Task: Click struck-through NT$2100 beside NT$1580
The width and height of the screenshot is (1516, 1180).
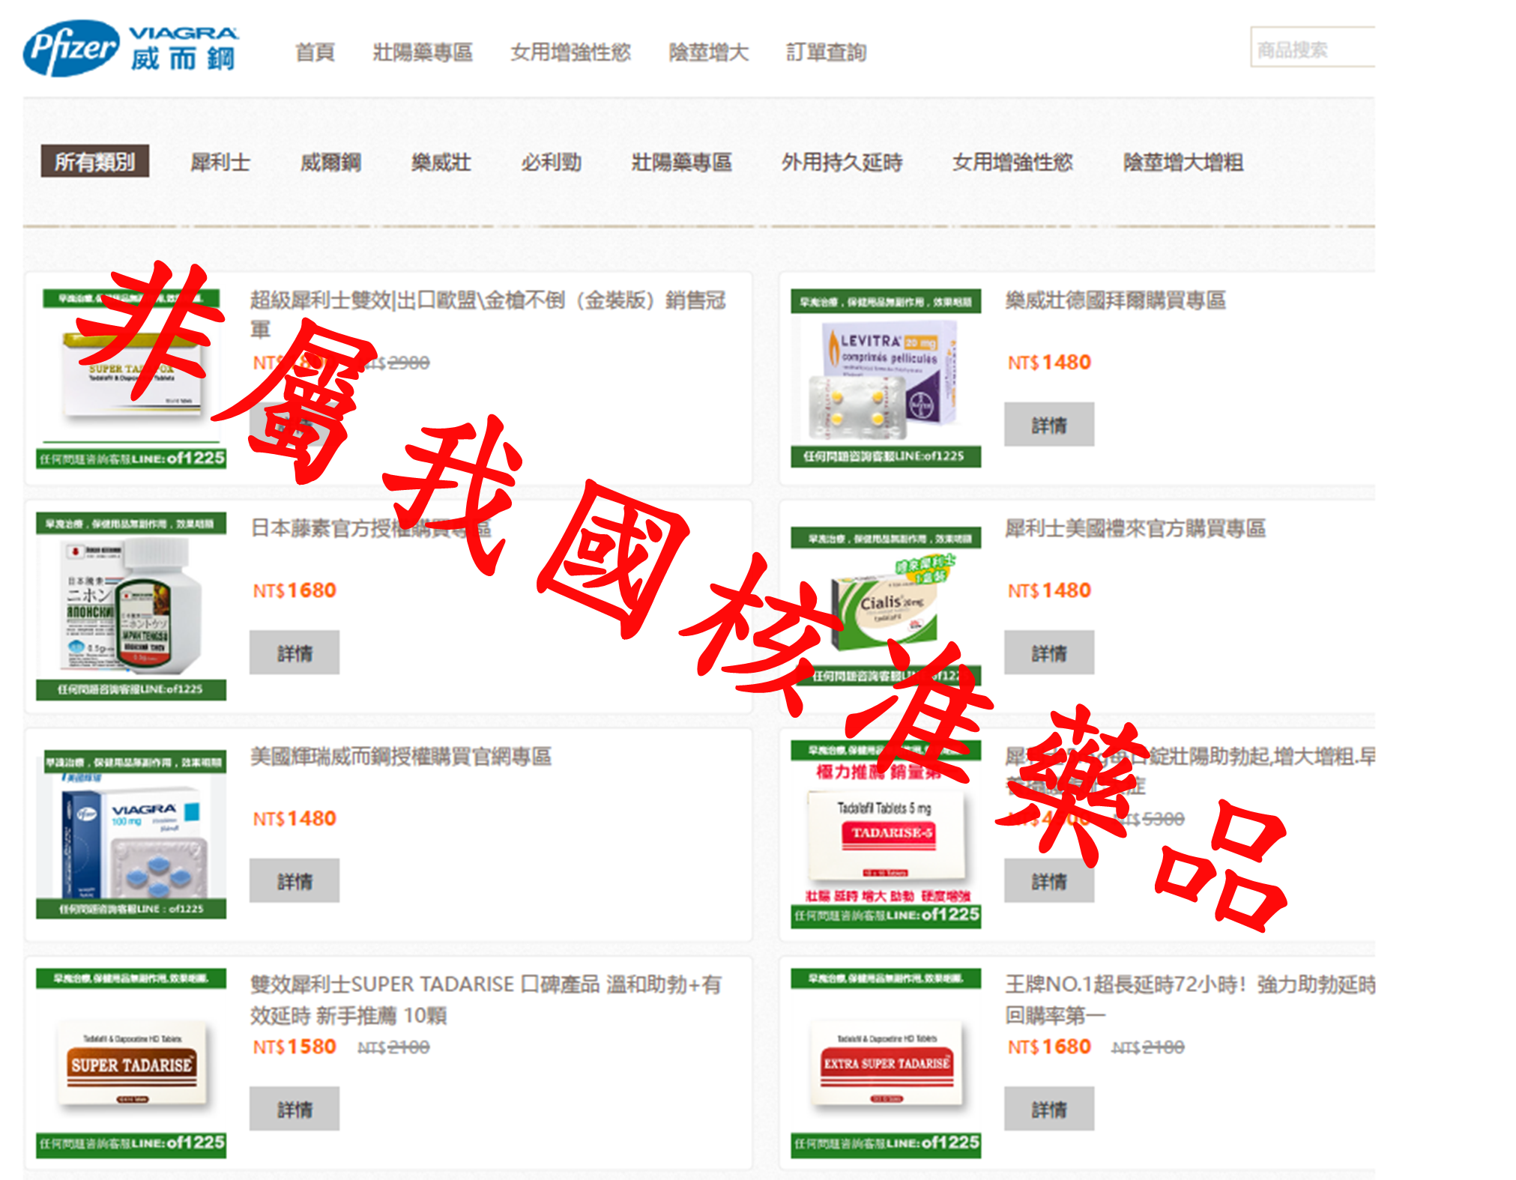Action: 393,1047
